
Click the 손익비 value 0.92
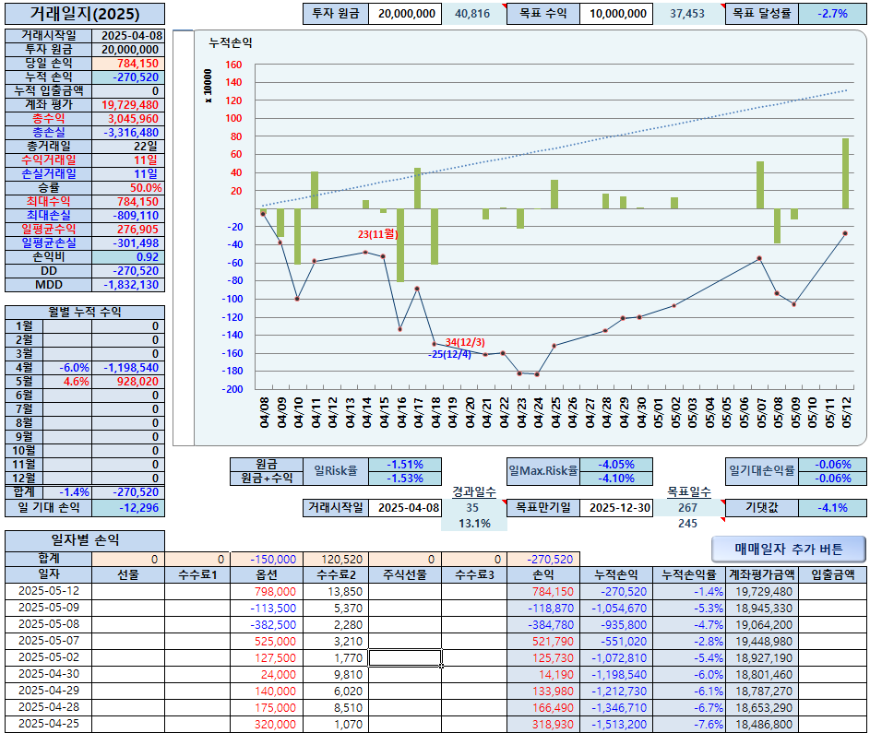[x=128, y=257]
